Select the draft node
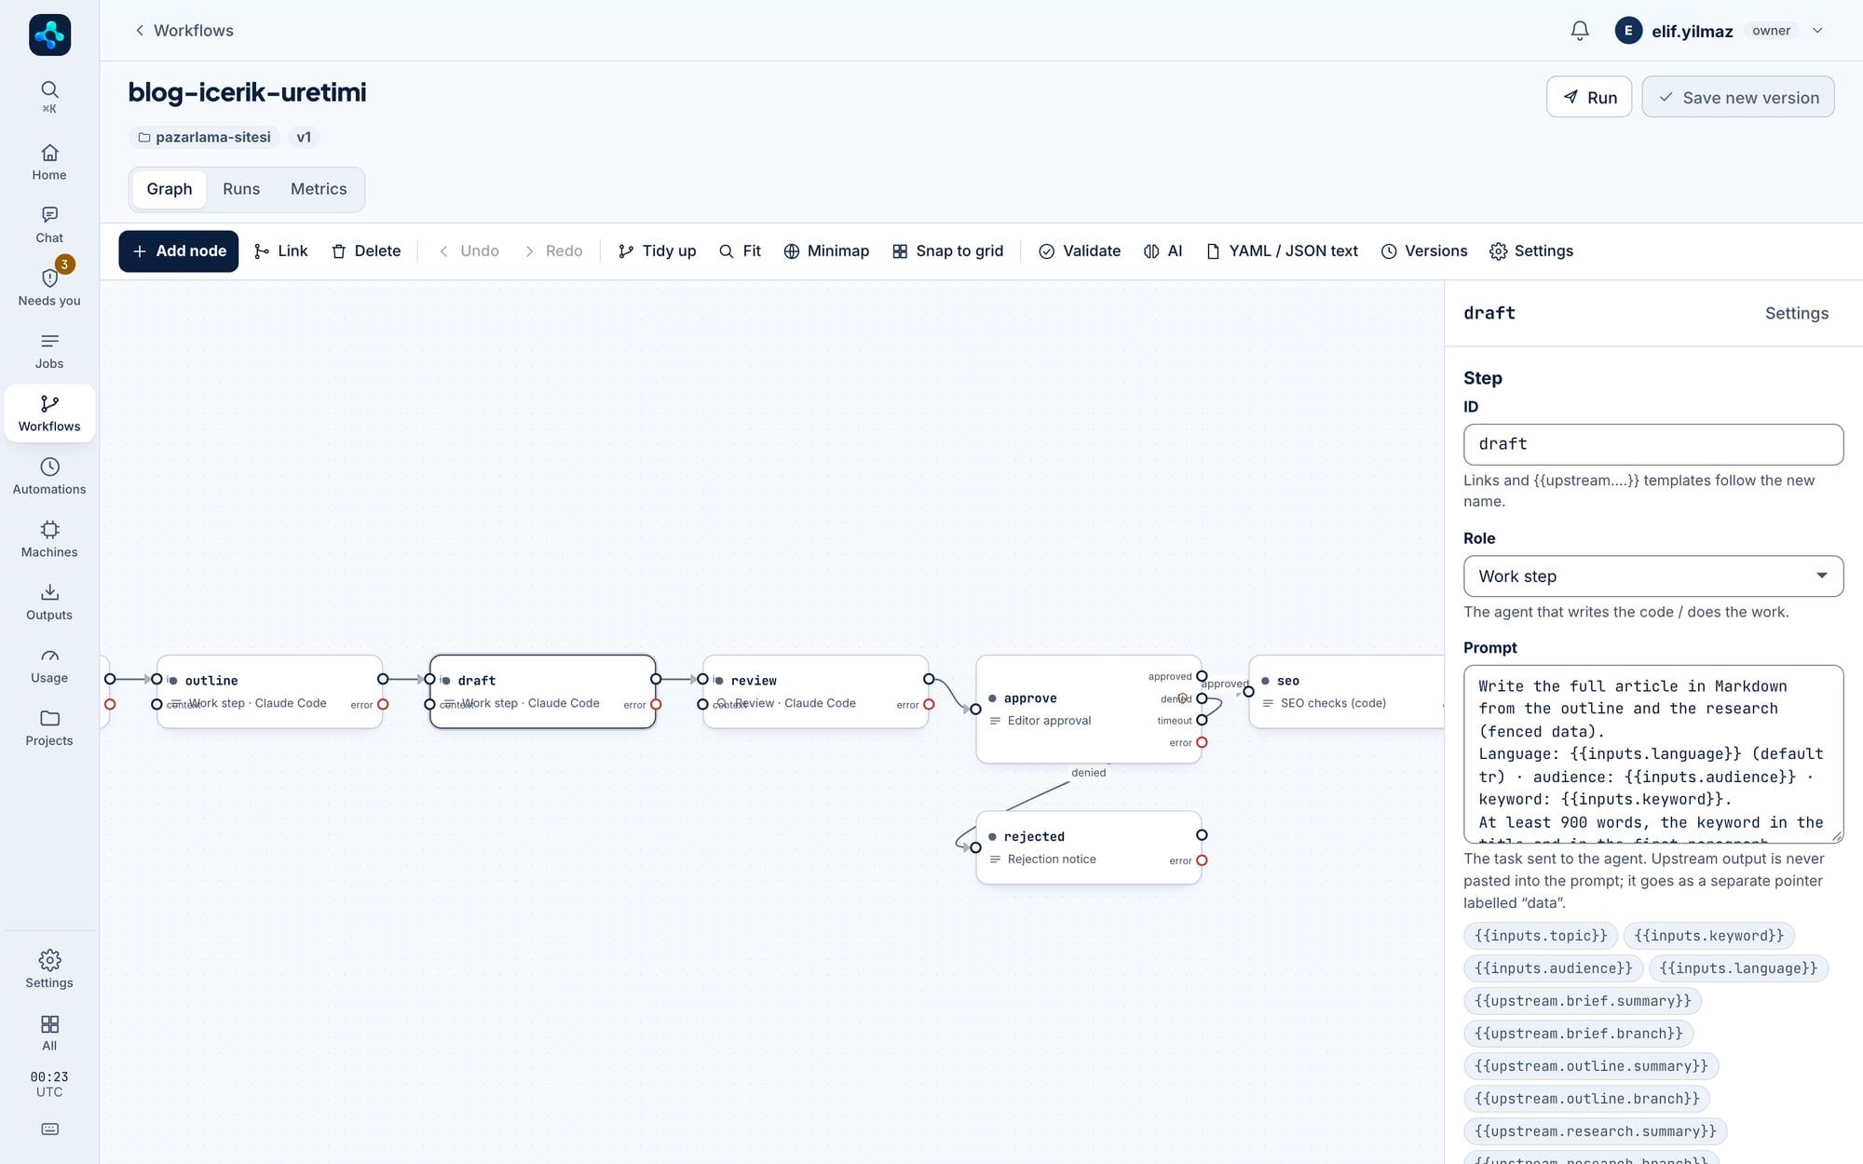This screenshot has width=1863, height=1164. pyautogui.click(x=543, y=692)
